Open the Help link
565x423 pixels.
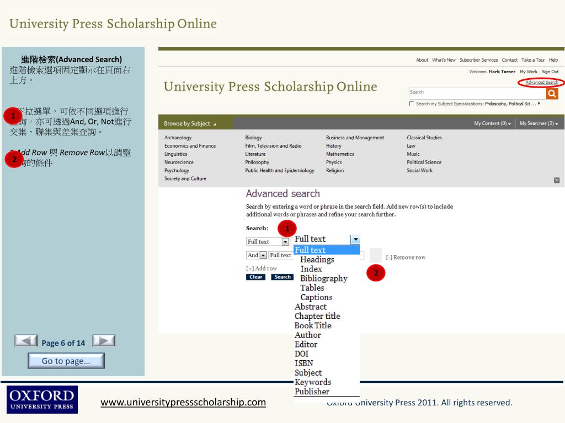[x=553, y=60]
